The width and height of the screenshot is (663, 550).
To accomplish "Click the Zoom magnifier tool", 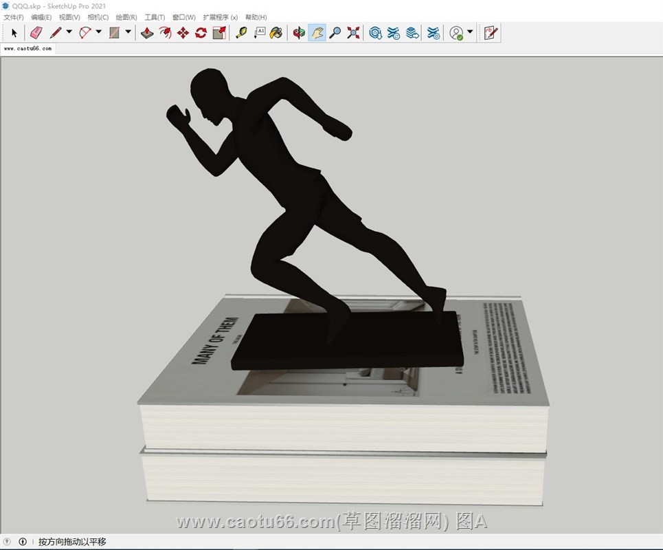I will pos(335,32).
